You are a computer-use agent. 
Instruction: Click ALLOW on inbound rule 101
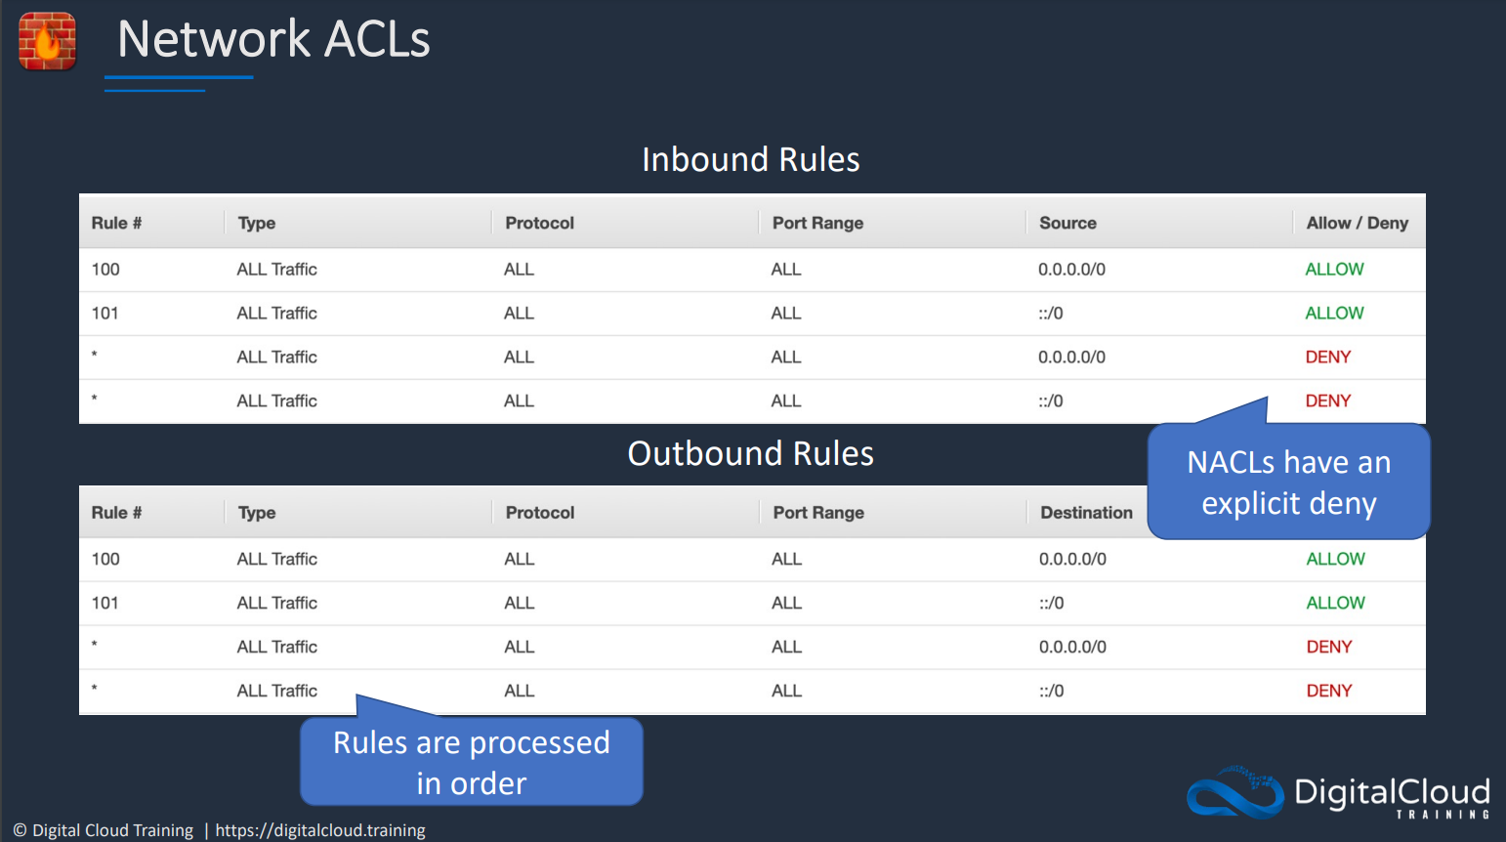coord(1334,314)
